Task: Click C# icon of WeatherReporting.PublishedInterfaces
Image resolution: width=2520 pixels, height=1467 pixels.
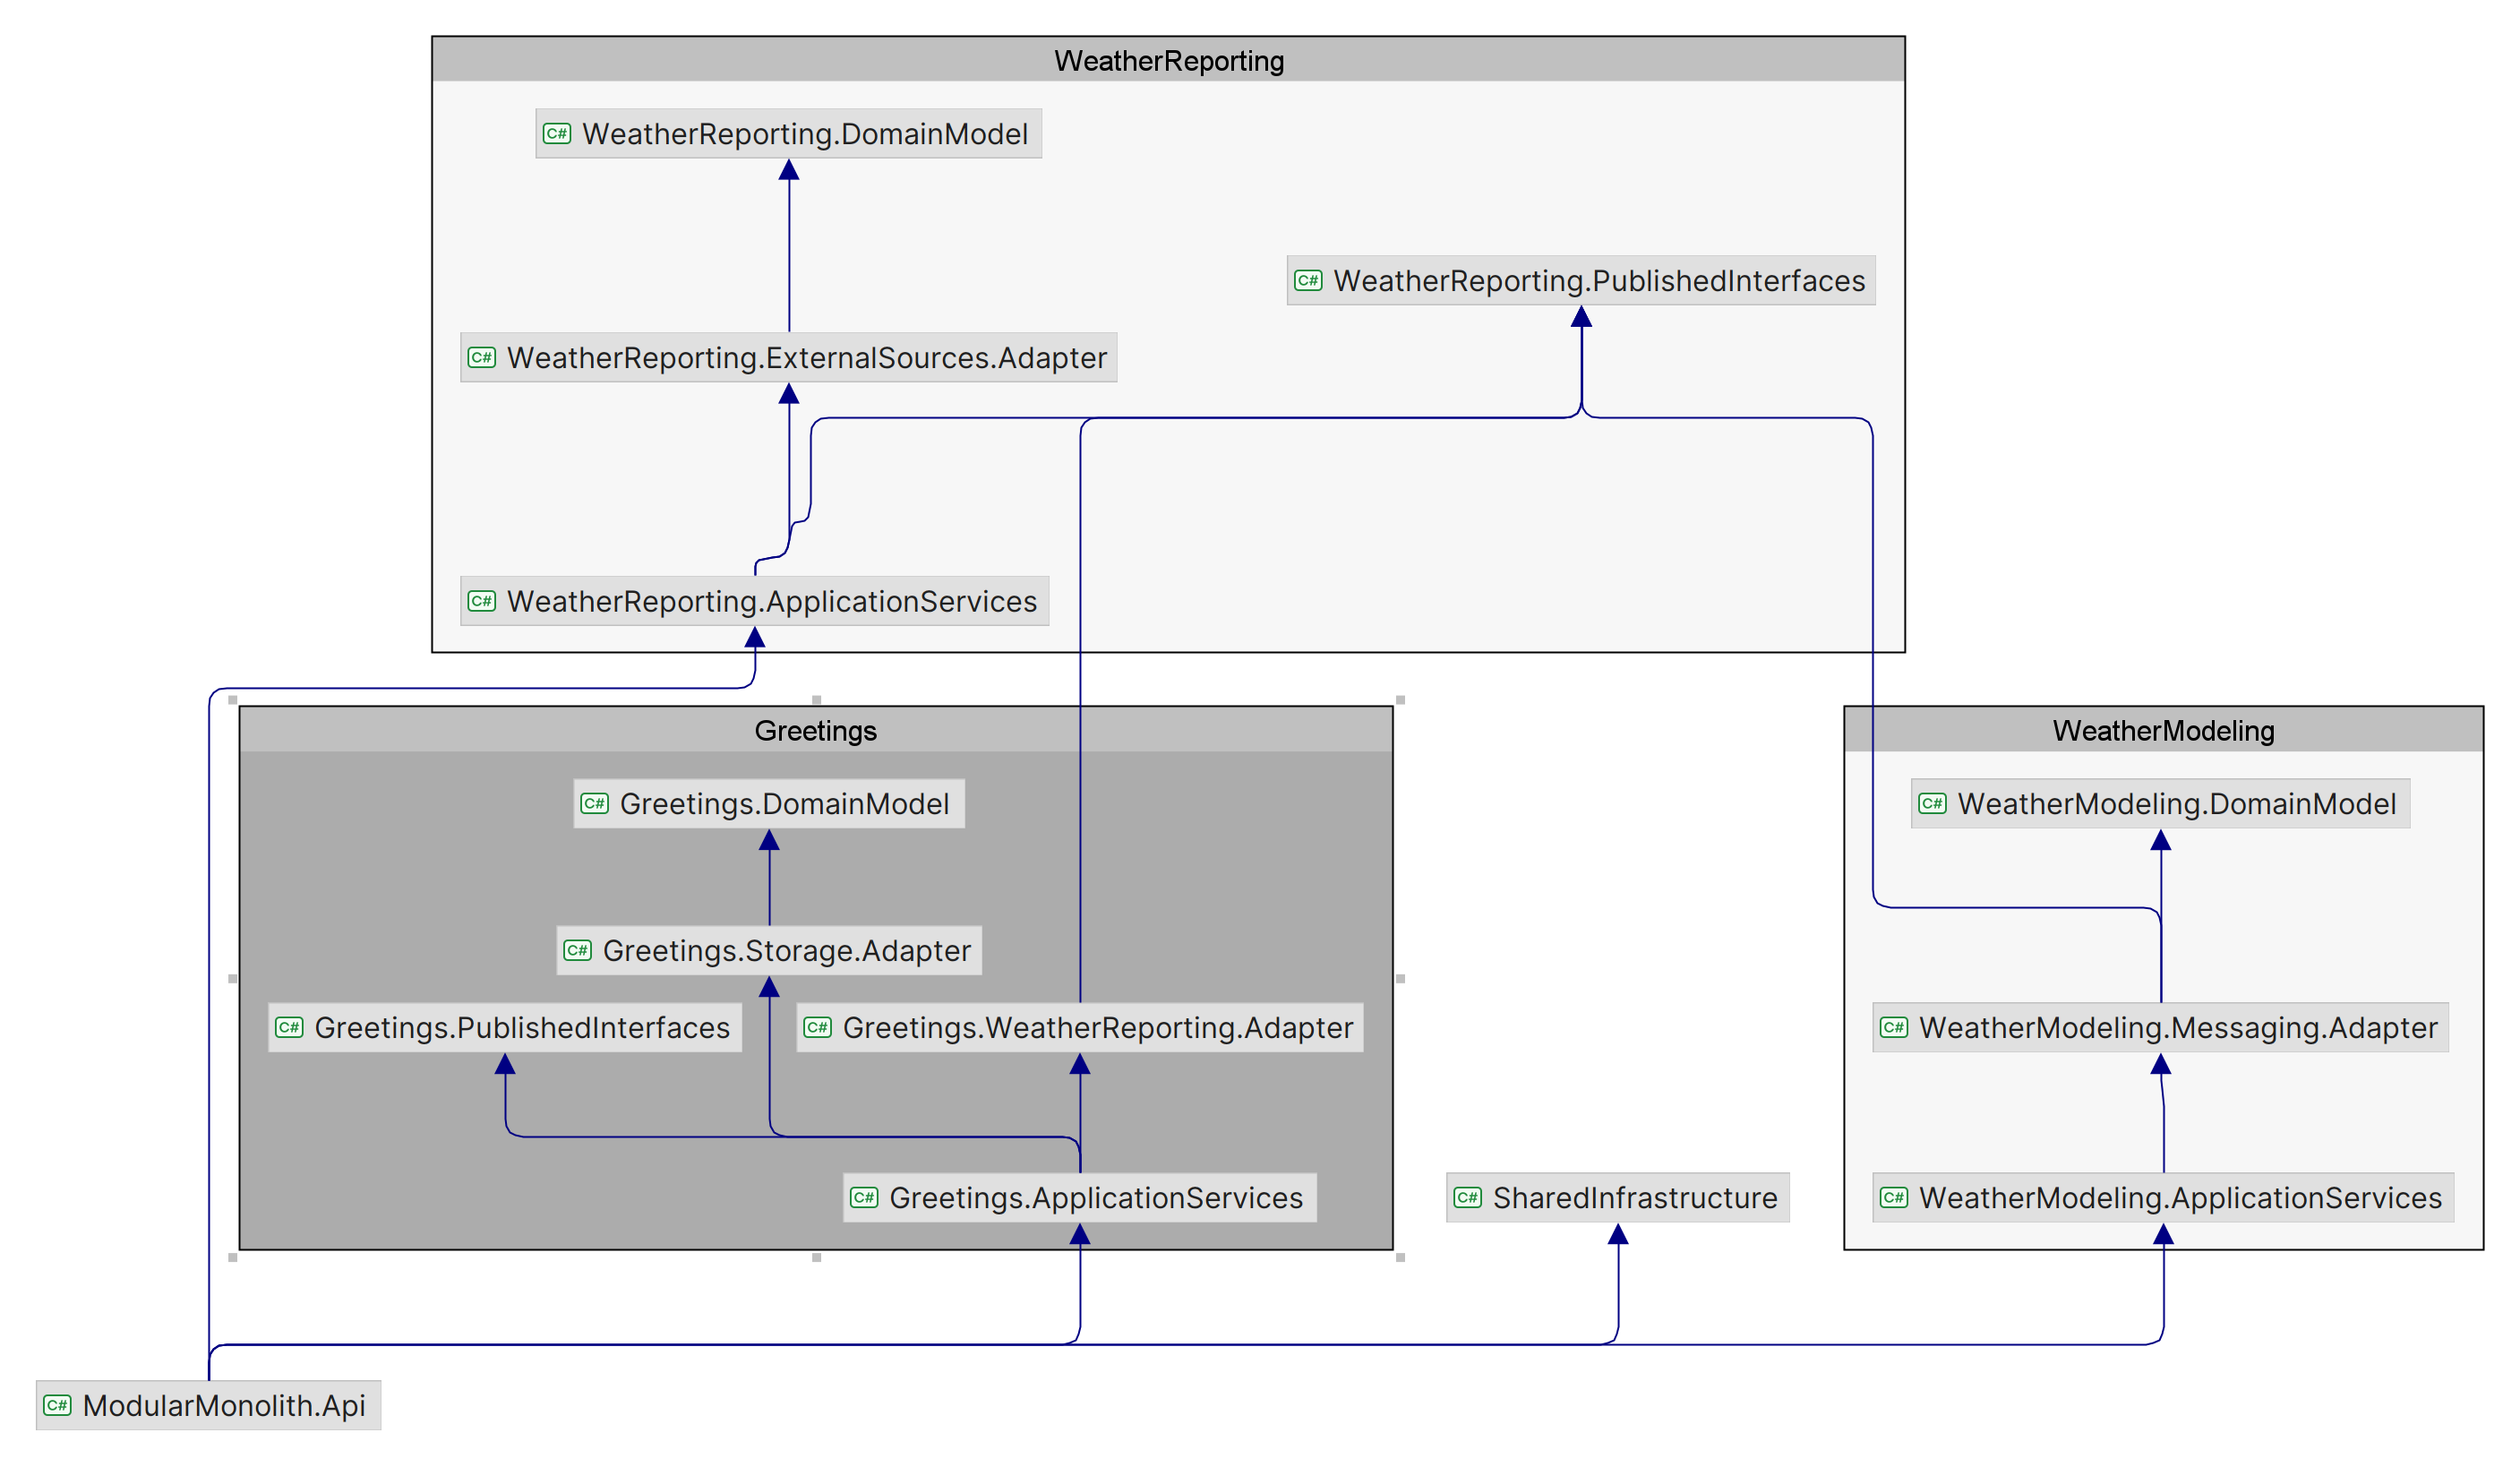Action: click(1308, 281)
